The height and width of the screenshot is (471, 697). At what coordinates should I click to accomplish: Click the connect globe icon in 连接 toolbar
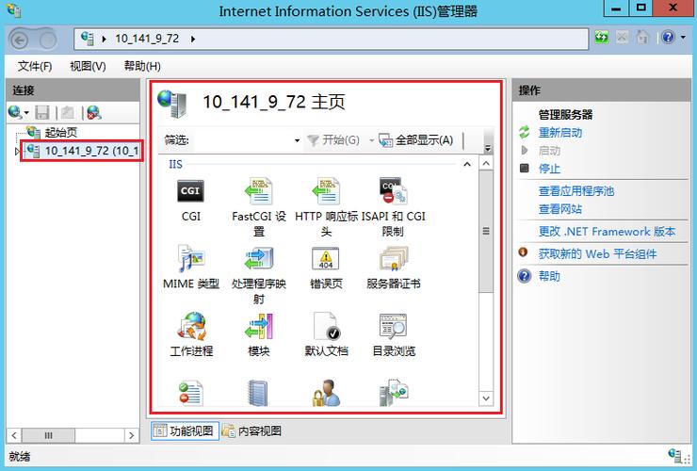coord(15,112)
